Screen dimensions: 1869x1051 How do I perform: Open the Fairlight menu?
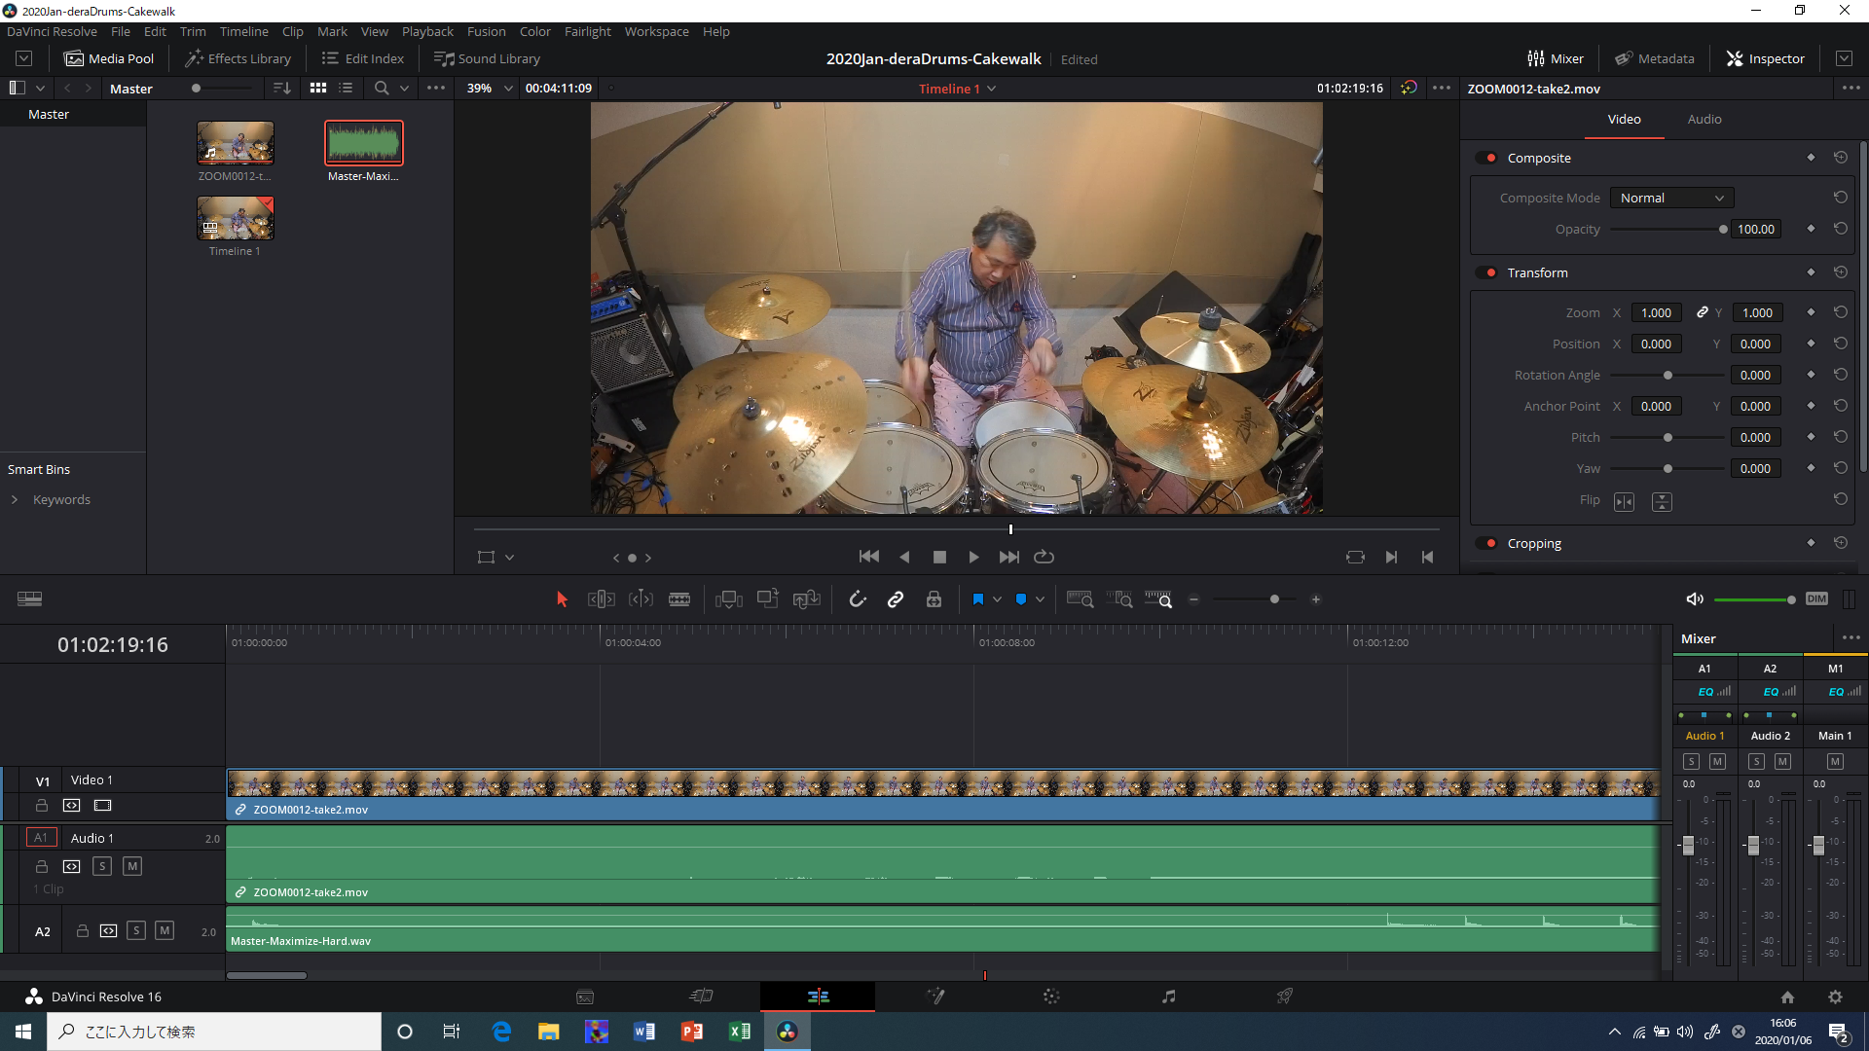[x=587, y=31]
